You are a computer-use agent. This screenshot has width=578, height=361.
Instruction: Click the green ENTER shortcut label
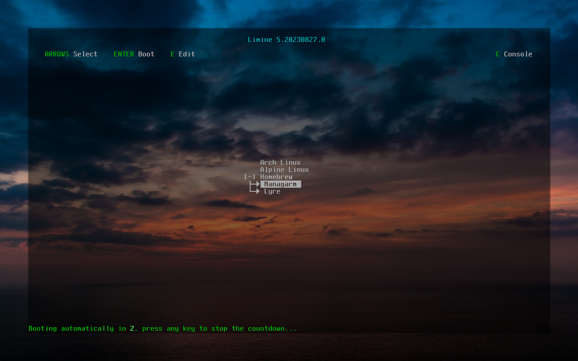tap(123, 54)
